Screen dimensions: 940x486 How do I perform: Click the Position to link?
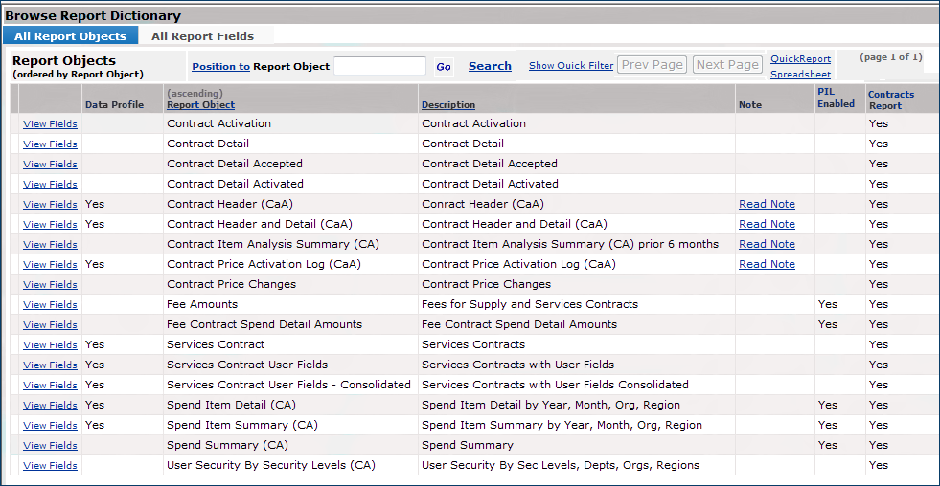coord(220,66)
